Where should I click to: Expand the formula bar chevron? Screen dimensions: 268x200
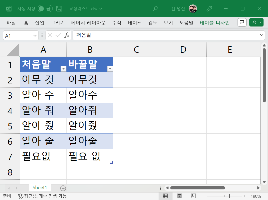coord(262,35)
